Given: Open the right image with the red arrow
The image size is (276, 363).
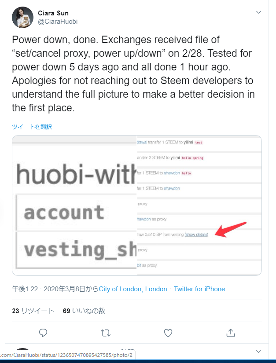Looking at the screenshot, I should tap(199, 205).
